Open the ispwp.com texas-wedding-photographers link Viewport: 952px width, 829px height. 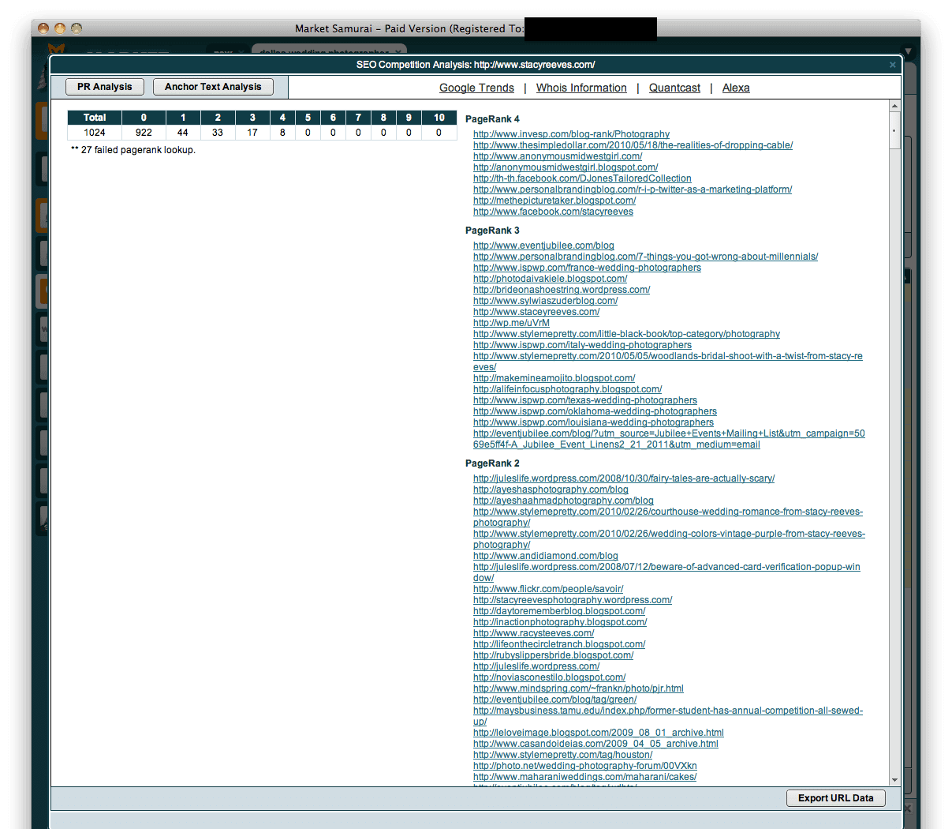point(585,400)
